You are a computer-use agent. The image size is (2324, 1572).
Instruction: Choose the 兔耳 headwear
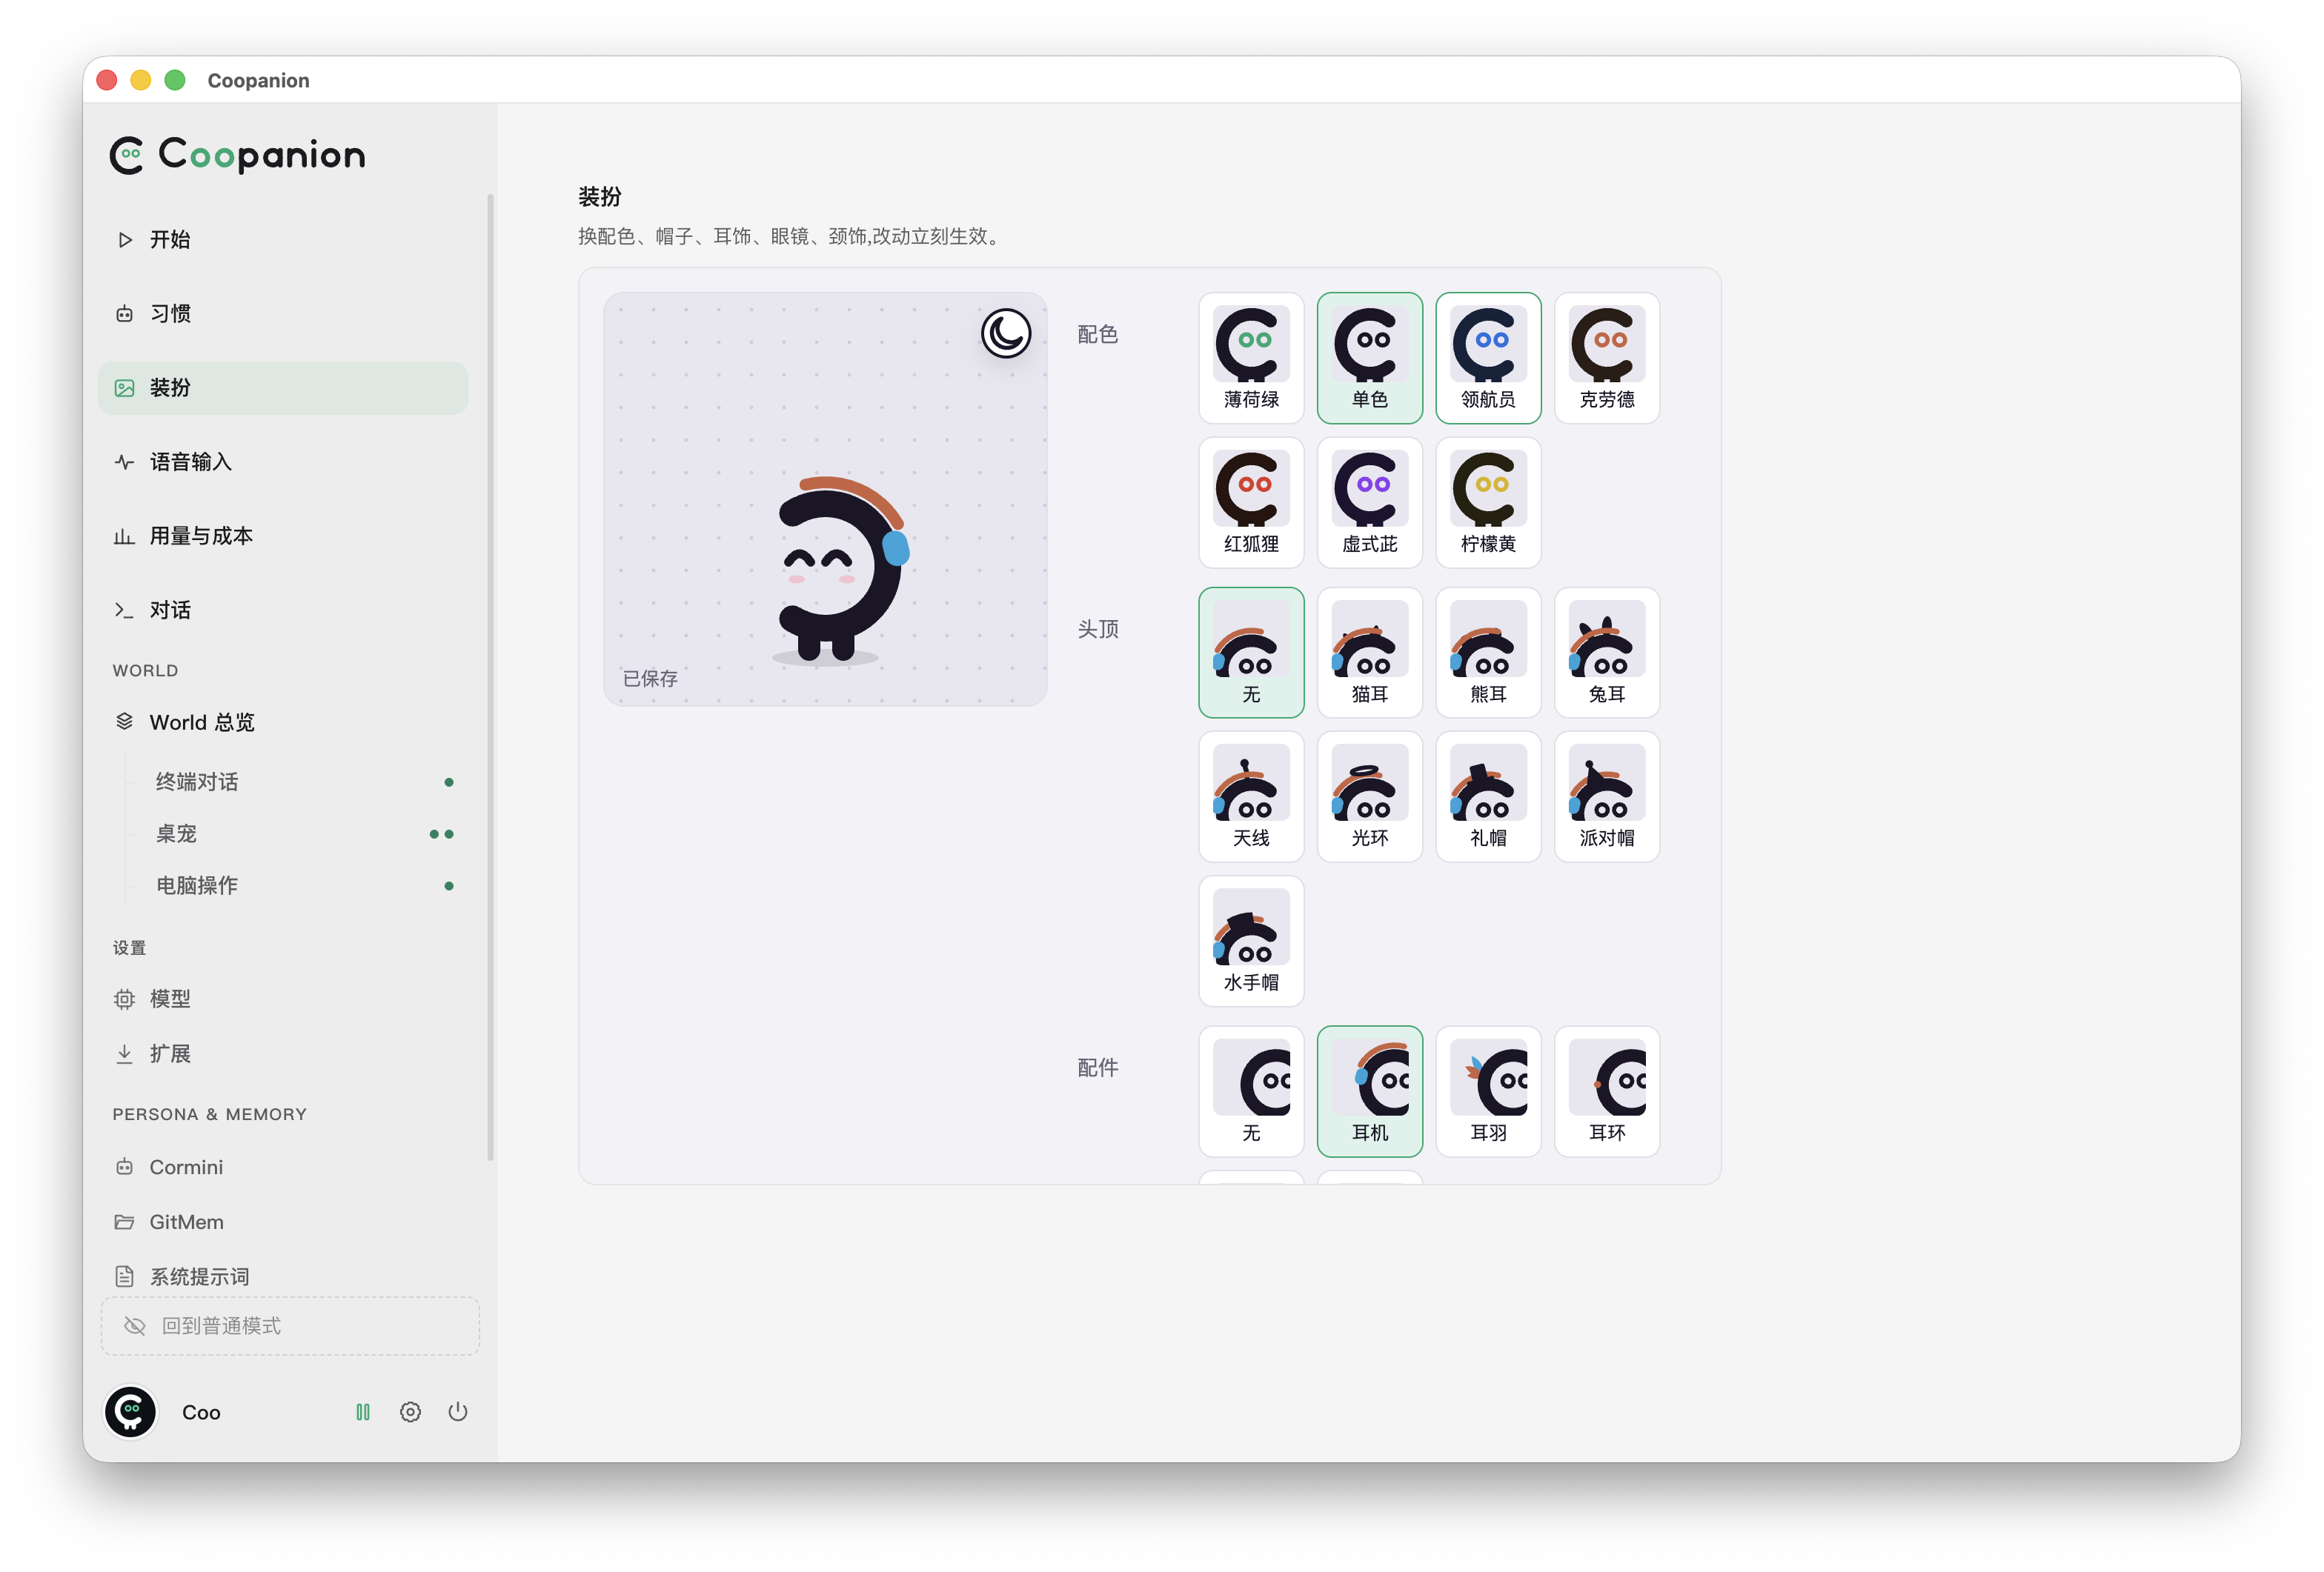point(1606,653)
